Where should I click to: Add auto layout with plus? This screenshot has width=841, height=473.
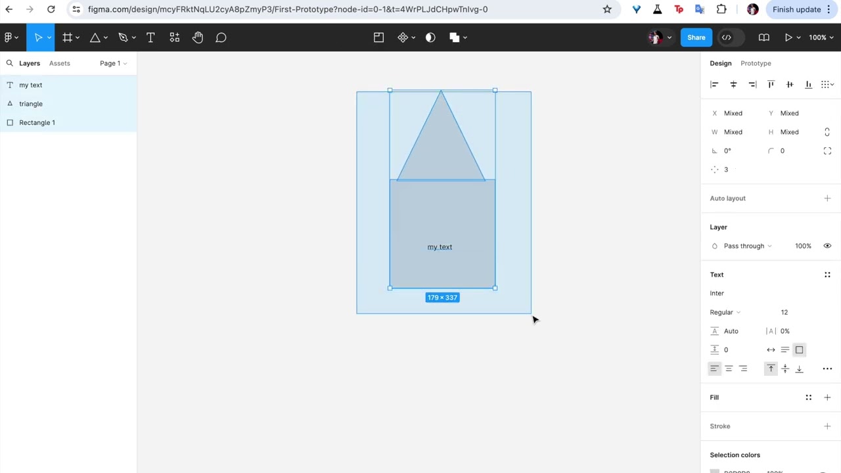(827, 198)
